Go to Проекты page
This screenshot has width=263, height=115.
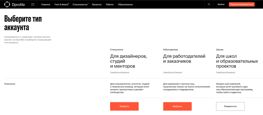coord(96,5)
